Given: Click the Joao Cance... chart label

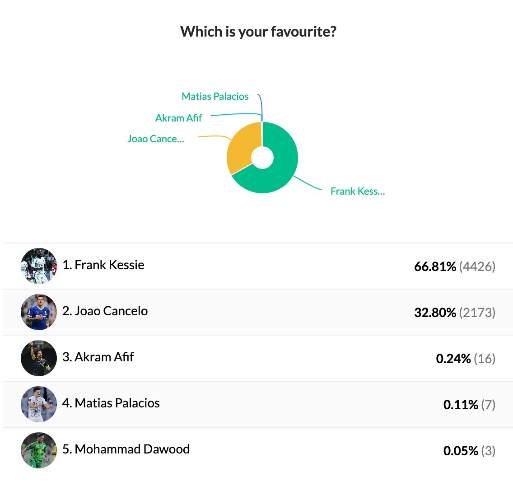Looking at the screenshot, I should click(156, 139).
